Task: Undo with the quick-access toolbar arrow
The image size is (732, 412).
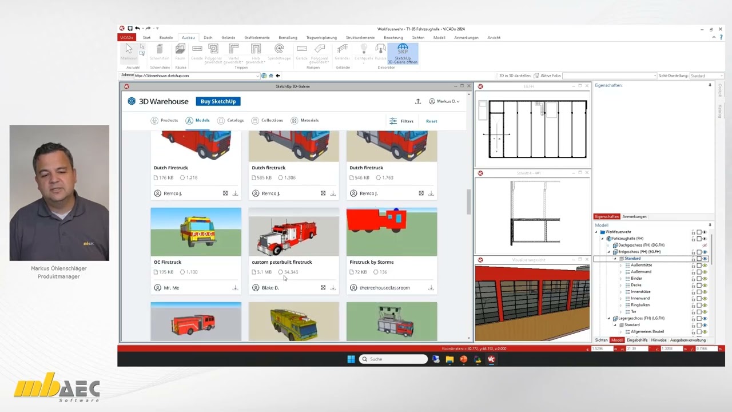Action: click(x=137, y=29)
